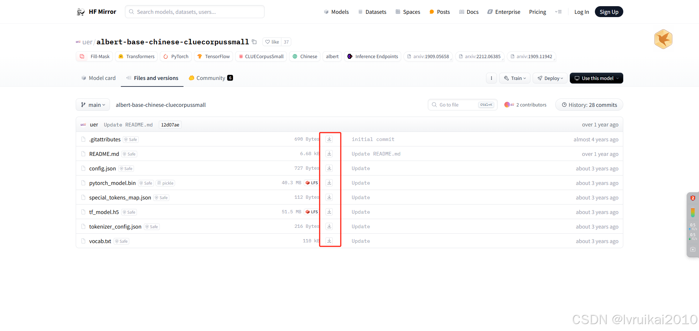
Task: Go to Datasets in top navigation
Action: [372, 12]
